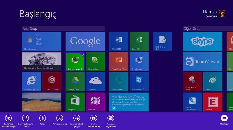Image resolution: width=233 pixels, height=130 pixels.
Task: Open the news tile 'Target Zero Defect'
Action: (x=41, y=62)
